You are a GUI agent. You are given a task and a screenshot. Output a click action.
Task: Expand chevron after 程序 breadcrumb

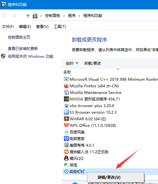[79, 16]
